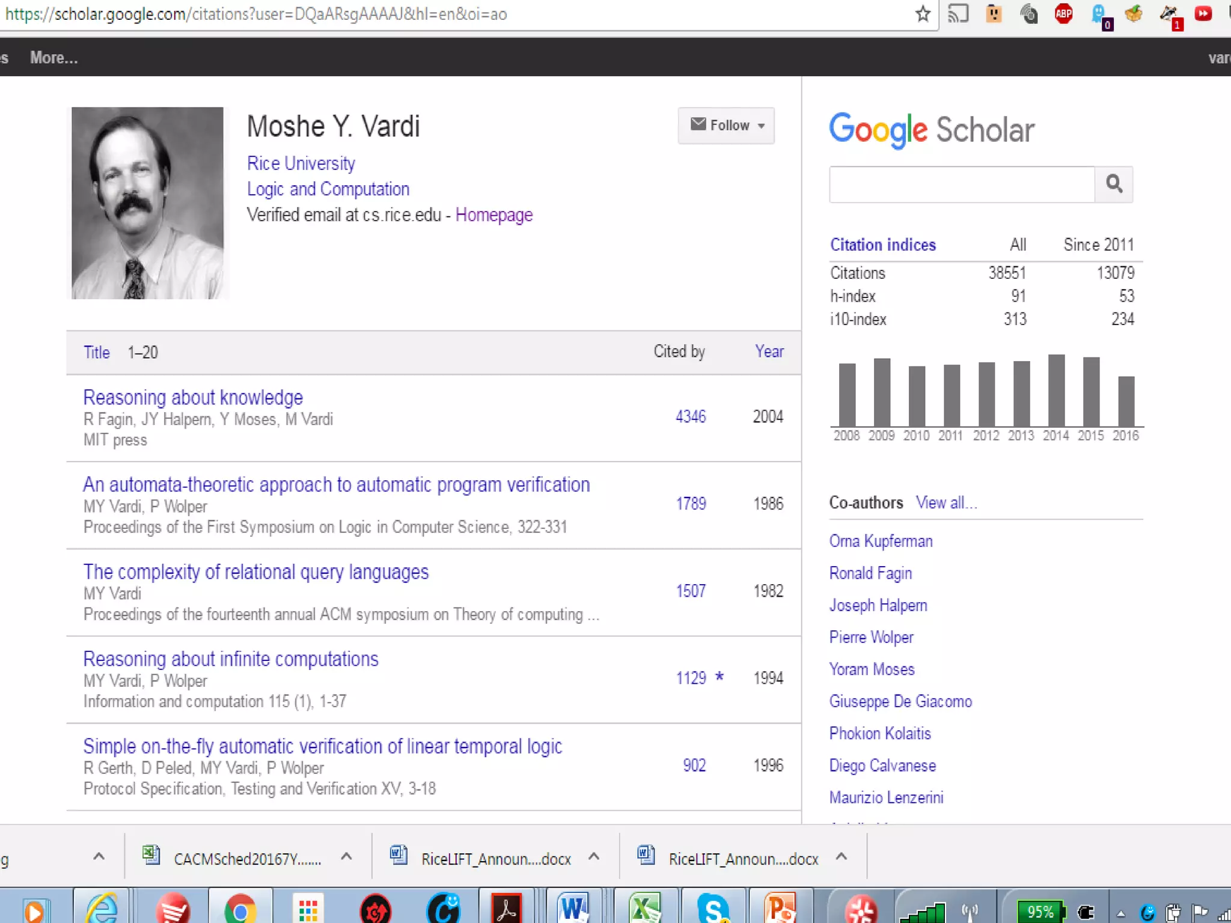Click the Google Scholar search magnifier button
Viewport: 1231px width, 923px height.
pos(1114,184)
